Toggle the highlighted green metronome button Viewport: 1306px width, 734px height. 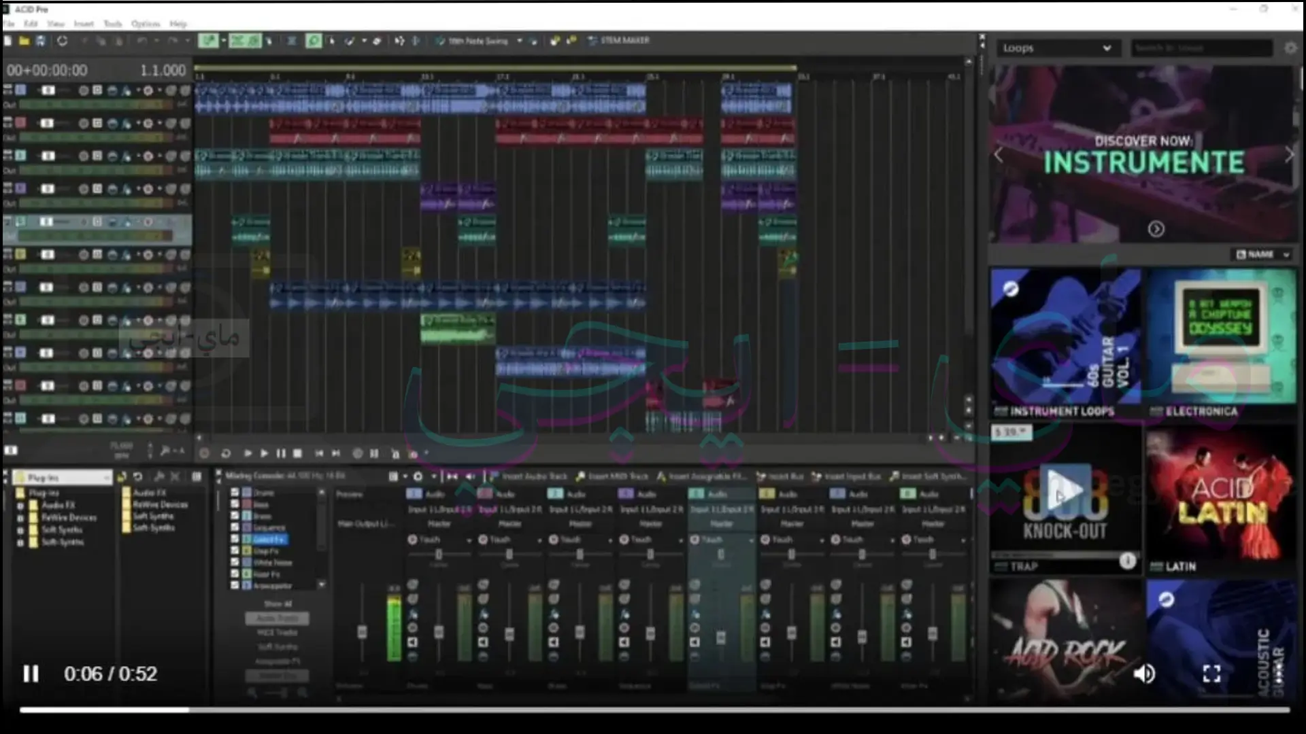[x=314, y=41]
